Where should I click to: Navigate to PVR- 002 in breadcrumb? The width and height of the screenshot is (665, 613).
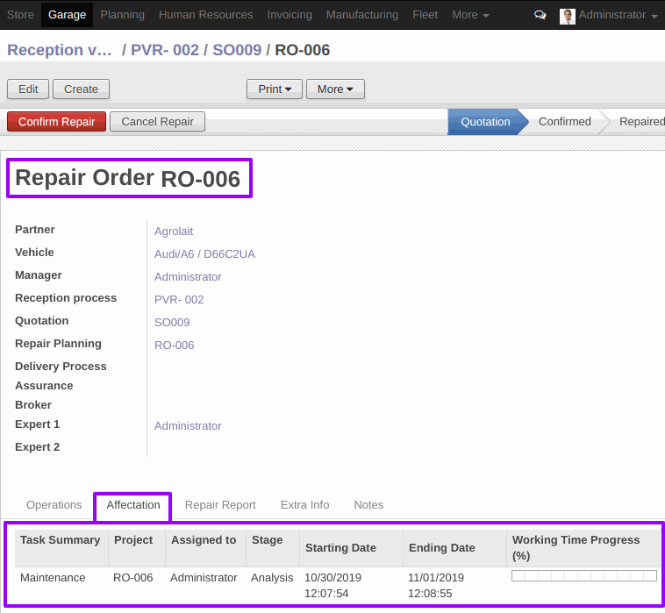165,50
